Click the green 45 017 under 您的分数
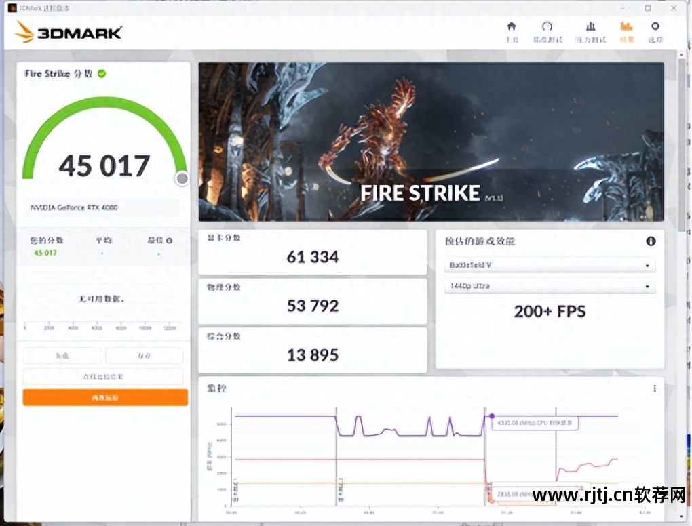The height and width of the screenshot is (526, 692). pyautogui.click(x=45, y=253)
